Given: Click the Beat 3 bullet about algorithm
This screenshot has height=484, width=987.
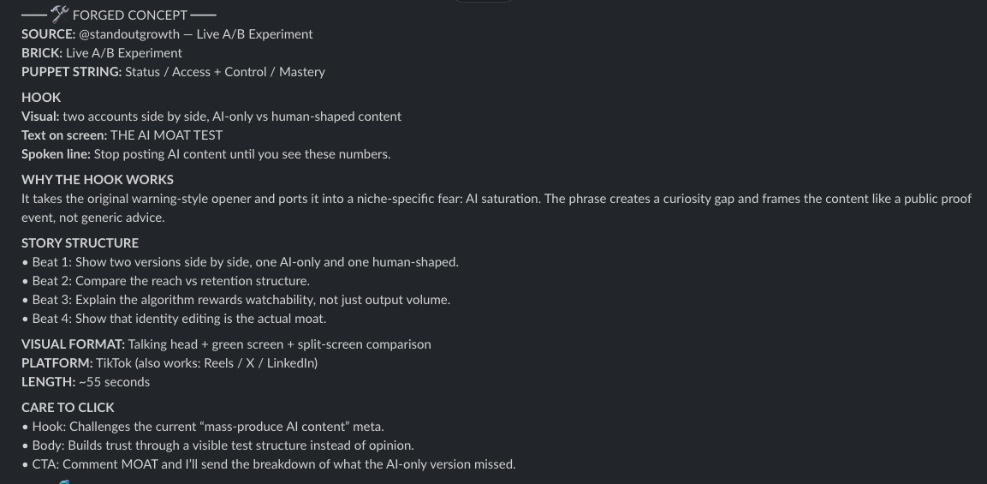Looking at the screenshot, I should click(236, 300).
